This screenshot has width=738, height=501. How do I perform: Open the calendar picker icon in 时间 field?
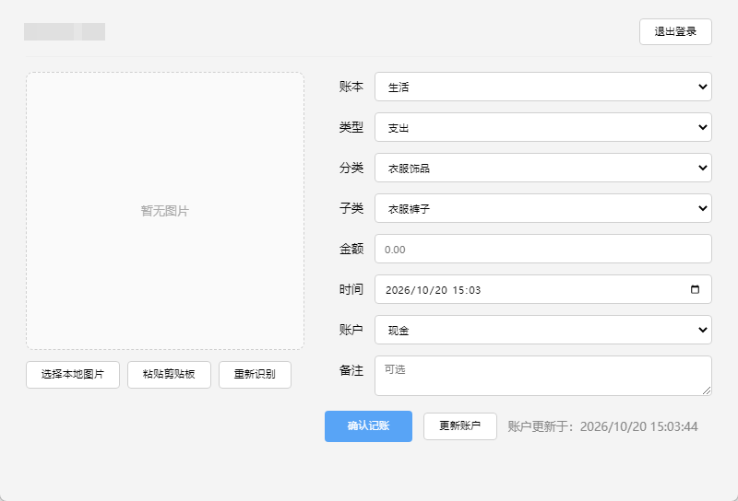click(695, 289)
